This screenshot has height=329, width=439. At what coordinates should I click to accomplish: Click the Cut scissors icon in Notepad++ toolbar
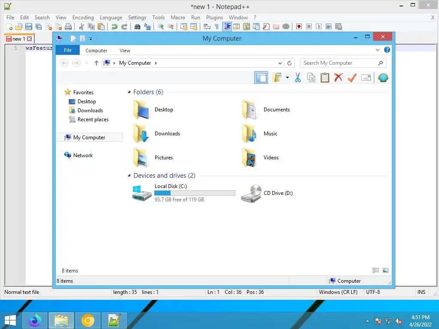coord(81,27)
